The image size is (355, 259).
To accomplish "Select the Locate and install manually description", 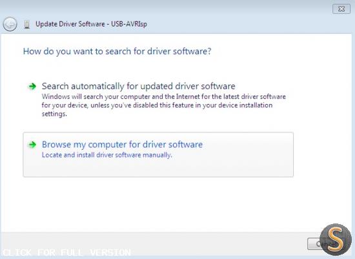I will coord(107,155).
